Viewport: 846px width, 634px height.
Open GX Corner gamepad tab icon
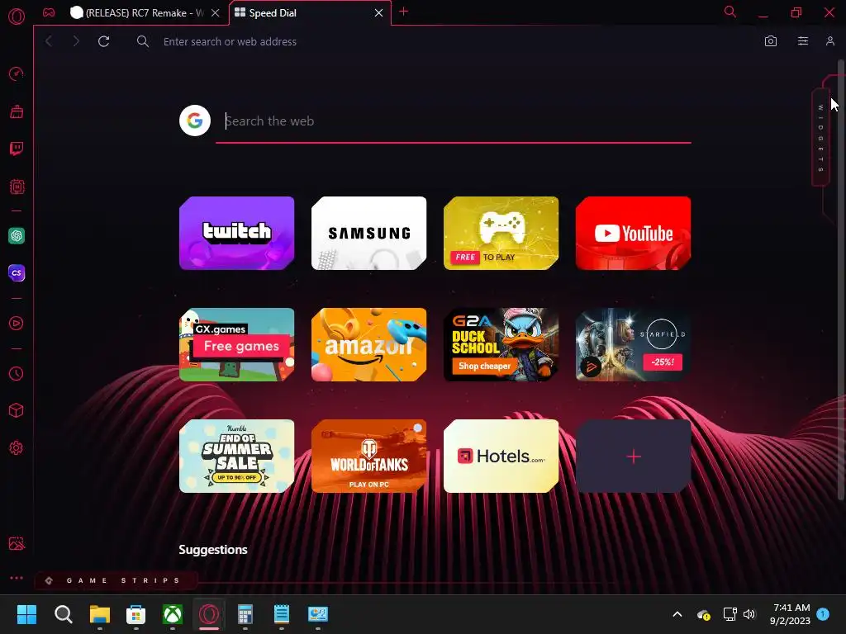(49, 12)
